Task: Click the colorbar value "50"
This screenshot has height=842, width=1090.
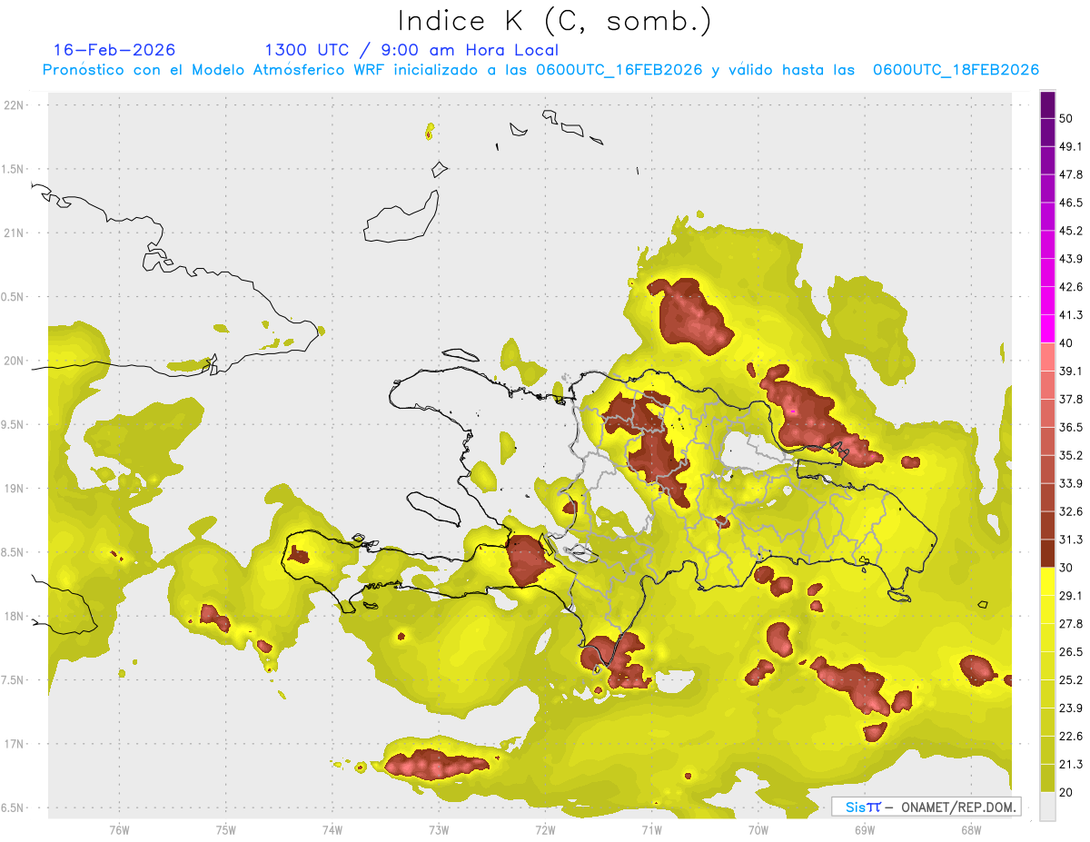Action: tap(1066, 118)
